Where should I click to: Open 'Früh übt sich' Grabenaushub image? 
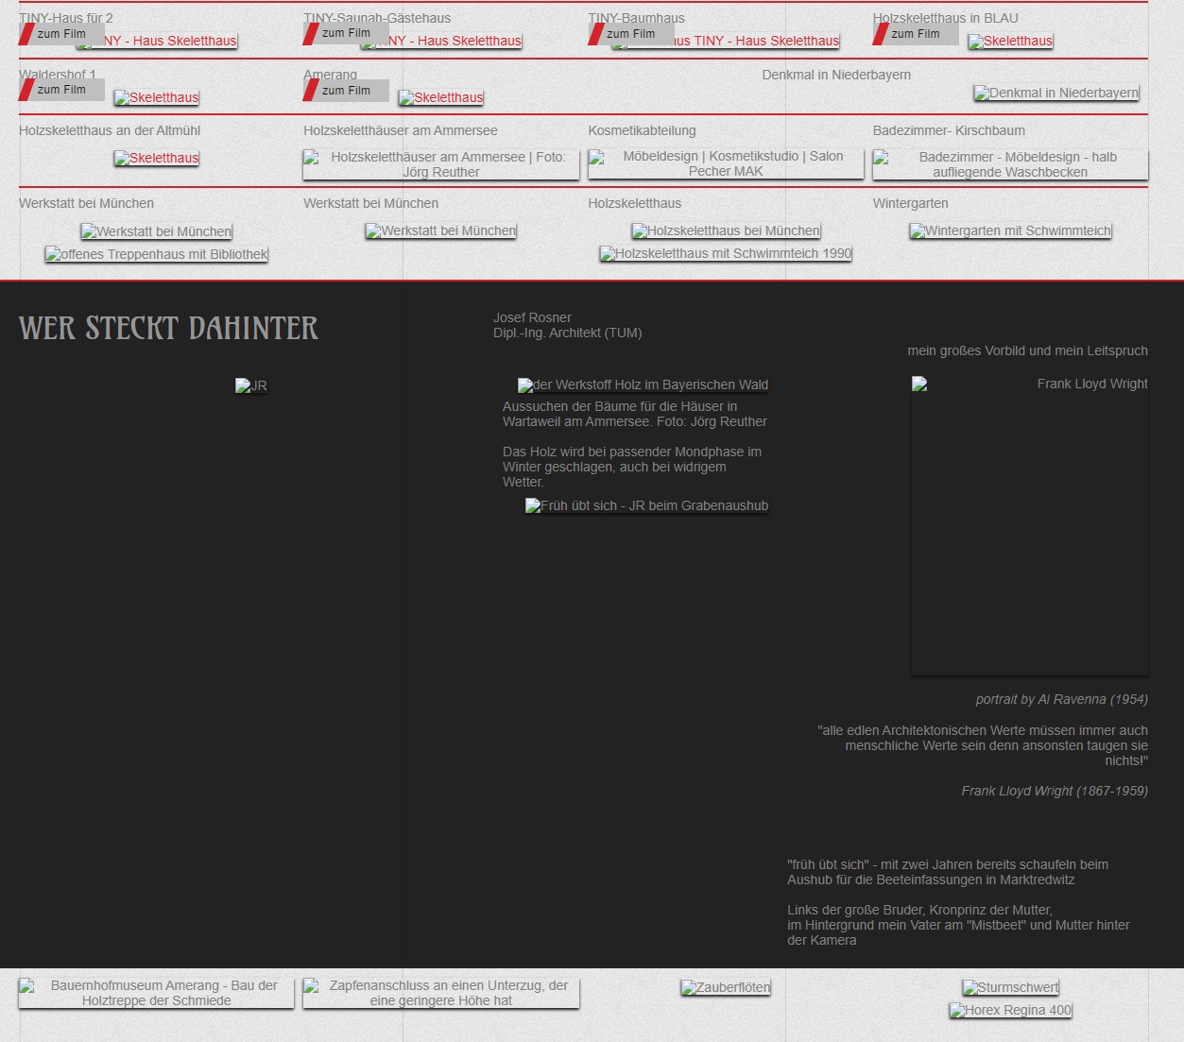tap(646, 505)
